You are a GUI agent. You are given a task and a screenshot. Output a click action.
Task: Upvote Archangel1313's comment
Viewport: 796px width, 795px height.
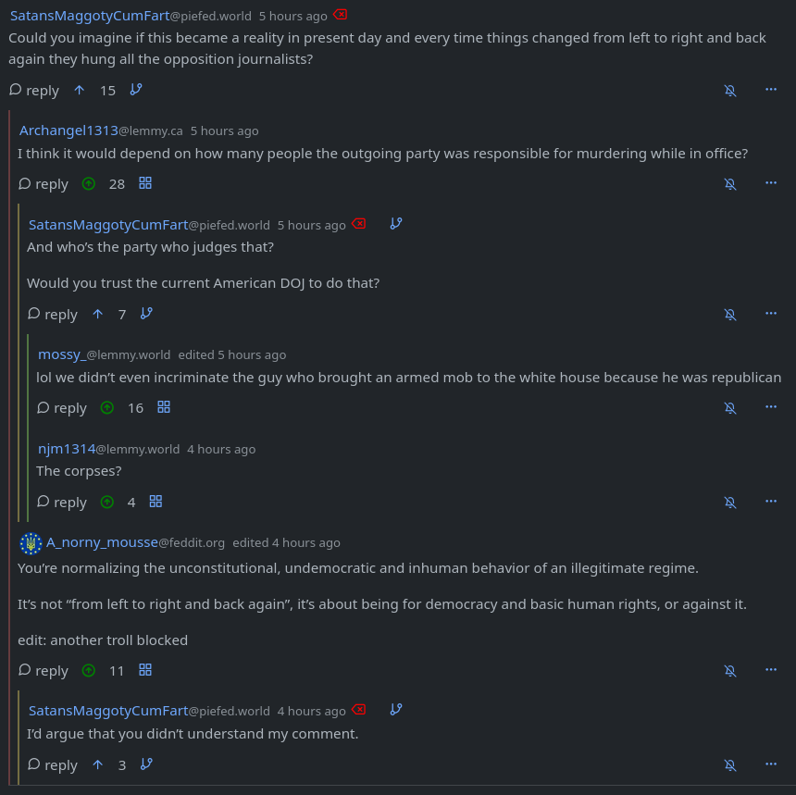[89, 184]
